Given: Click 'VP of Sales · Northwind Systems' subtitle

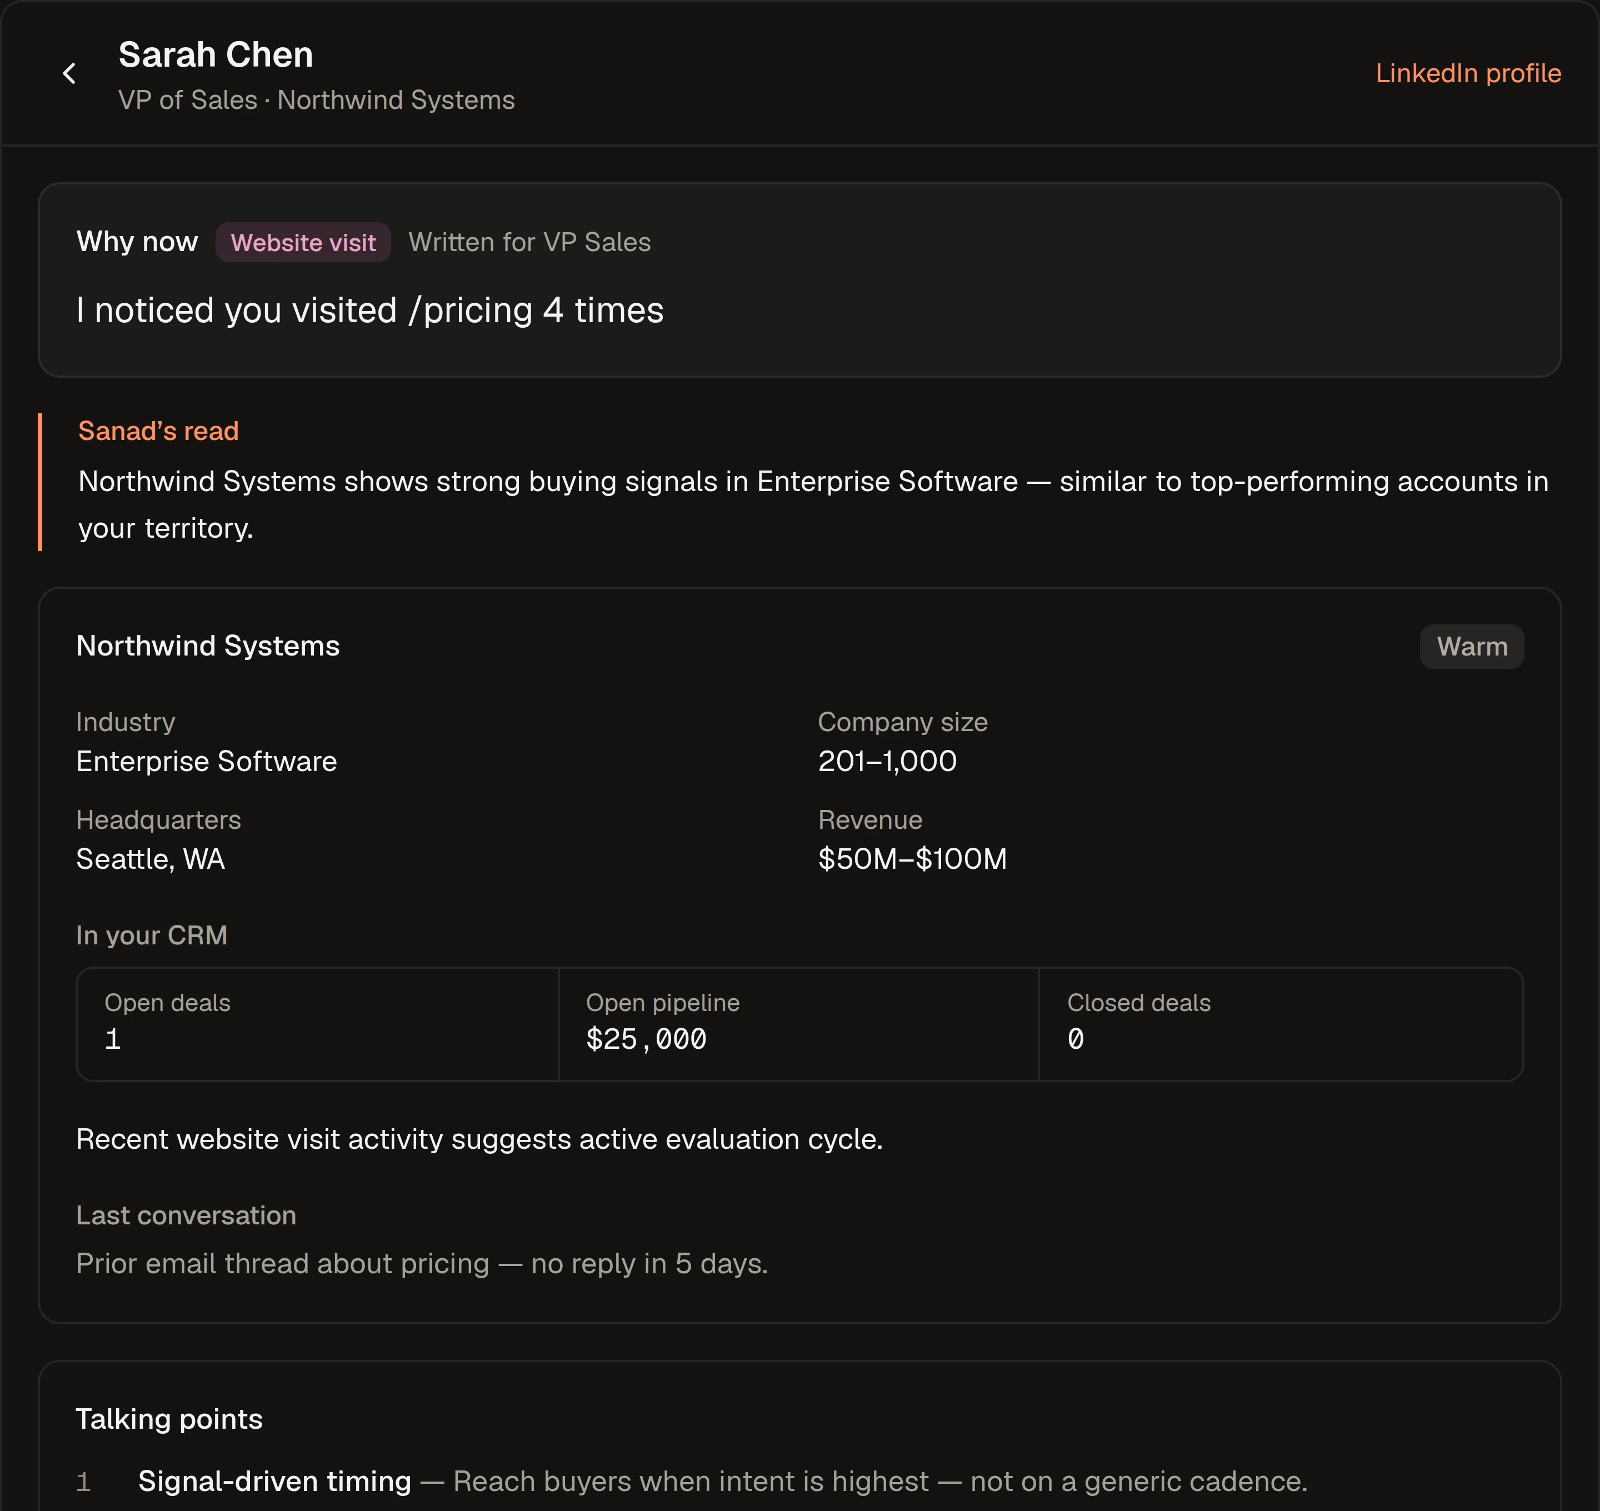Looking at the screenshot, I should 317,100.
